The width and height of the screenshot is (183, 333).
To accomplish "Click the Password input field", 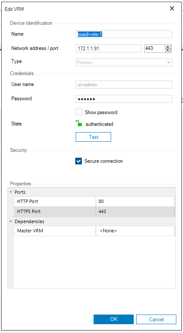I will [124, 99].
